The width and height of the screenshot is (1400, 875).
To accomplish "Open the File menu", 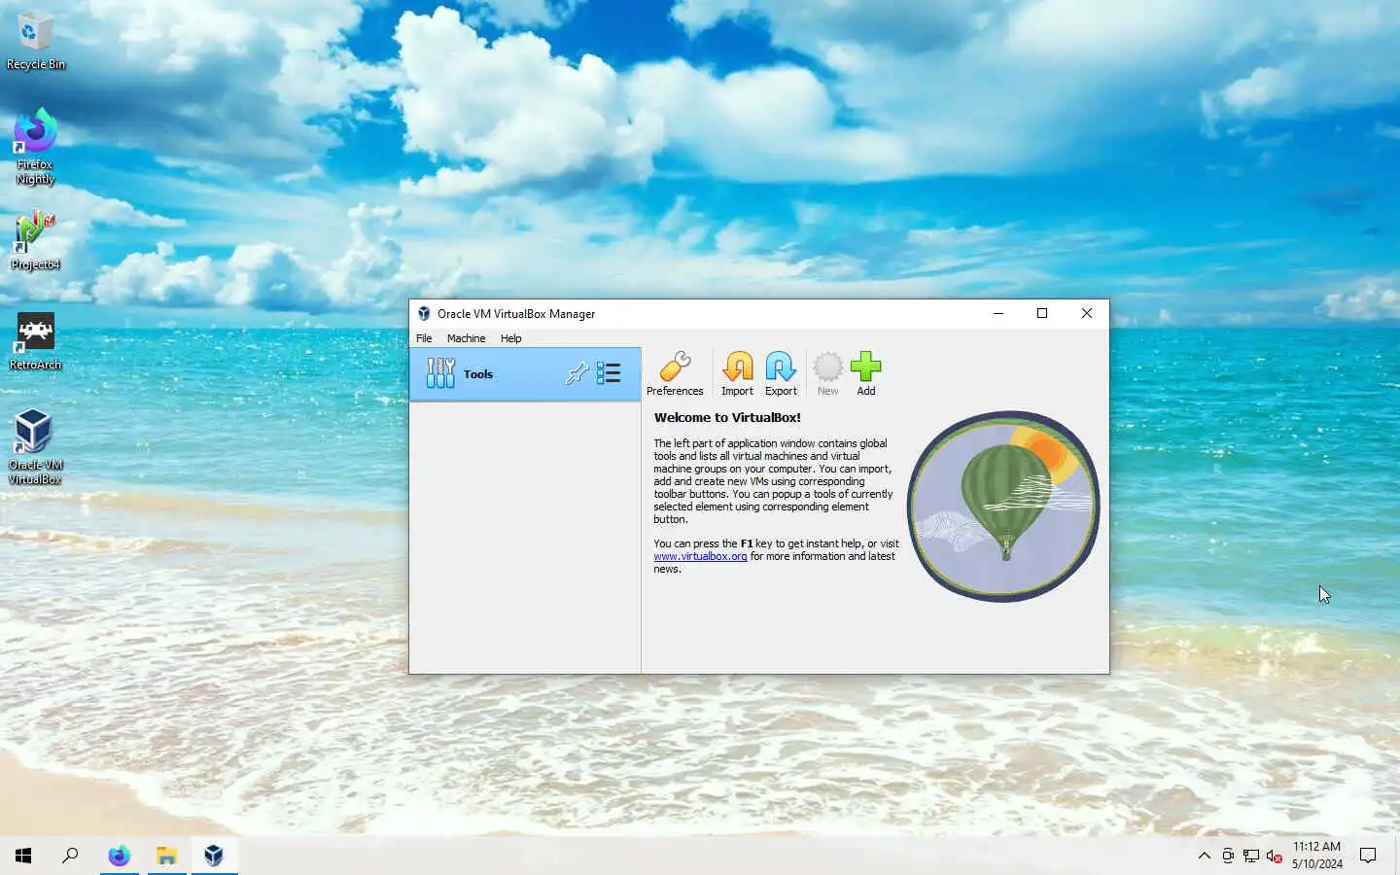I will [x=424, y=338].
